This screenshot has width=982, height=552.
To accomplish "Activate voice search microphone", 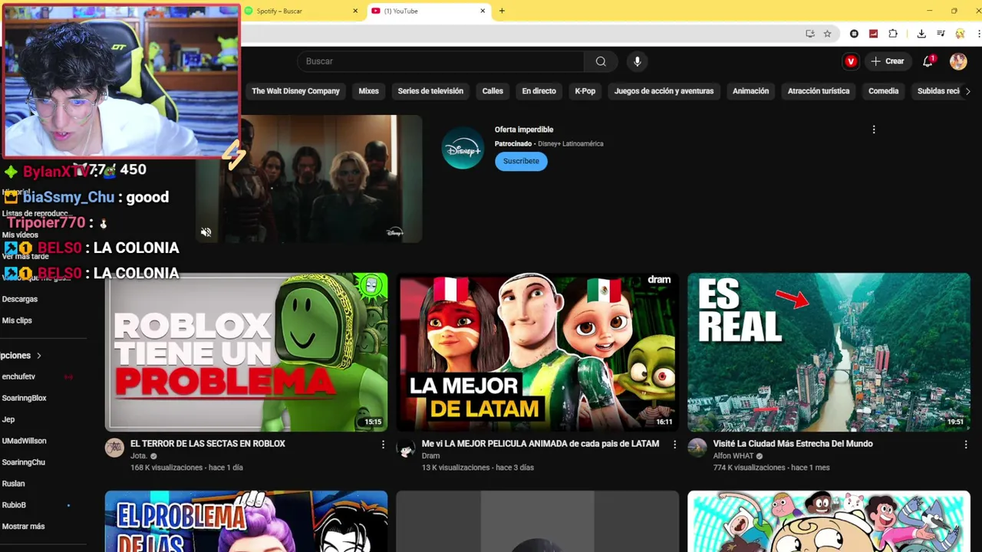I will (637, 61).
